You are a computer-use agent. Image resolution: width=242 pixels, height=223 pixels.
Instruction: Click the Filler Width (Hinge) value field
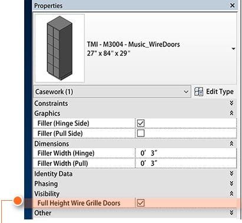point(185,153)
